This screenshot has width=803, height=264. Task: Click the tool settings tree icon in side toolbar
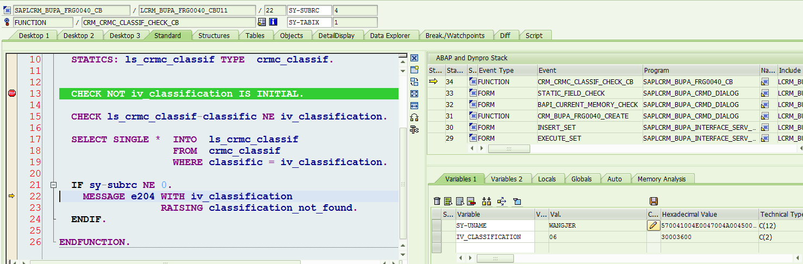pyautogui.click(x=414, y=129)
